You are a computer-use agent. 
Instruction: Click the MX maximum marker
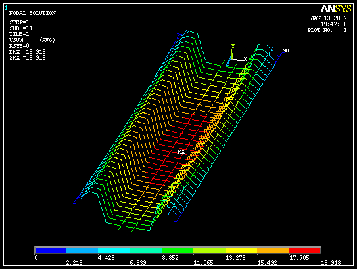point(181,152)
